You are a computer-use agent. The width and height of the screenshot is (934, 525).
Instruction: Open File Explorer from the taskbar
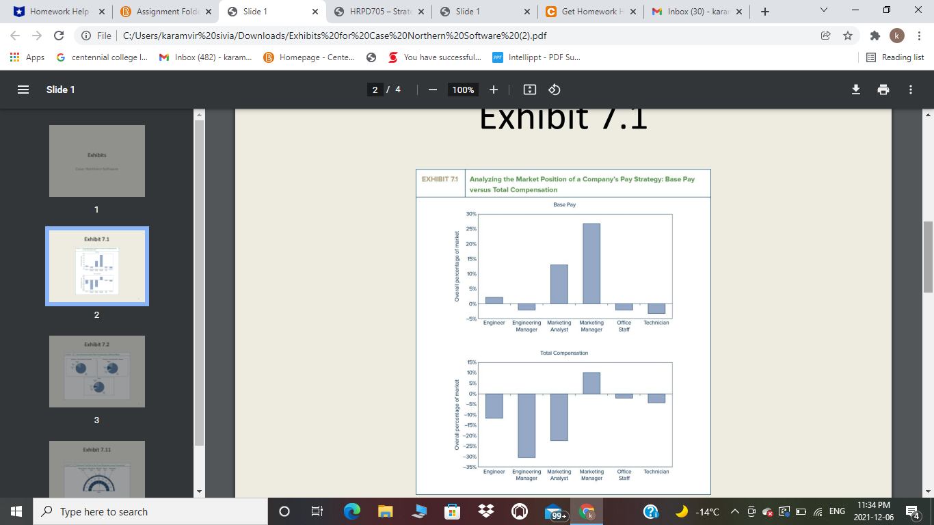[x=386, y=511]
